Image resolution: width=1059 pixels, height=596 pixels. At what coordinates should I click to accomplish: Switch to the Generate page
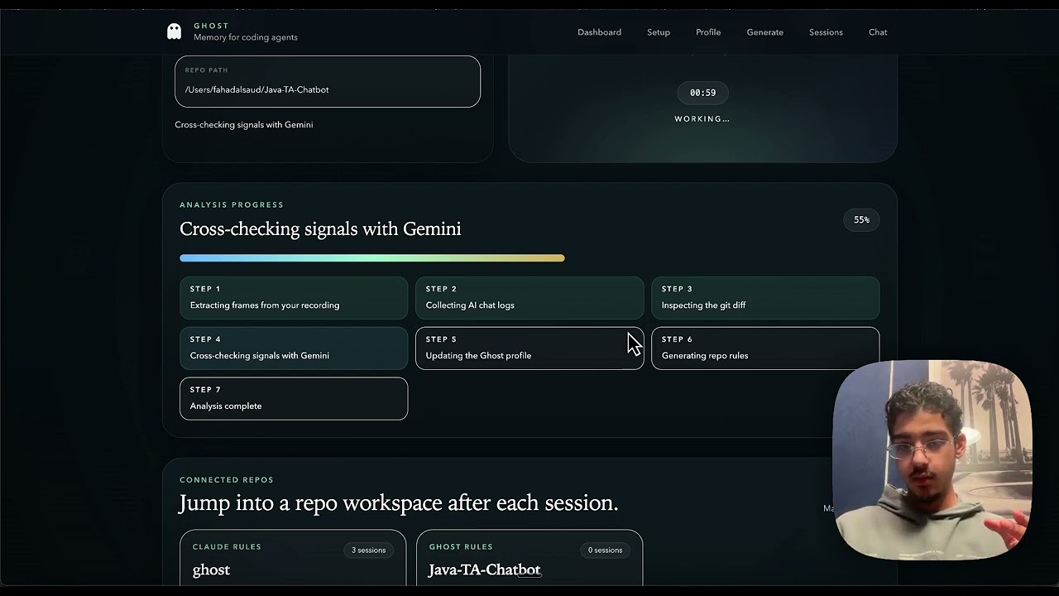click(x=765, y=32)
